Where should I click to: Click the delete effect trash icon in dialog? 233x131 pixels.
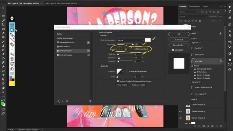point(90,101)
